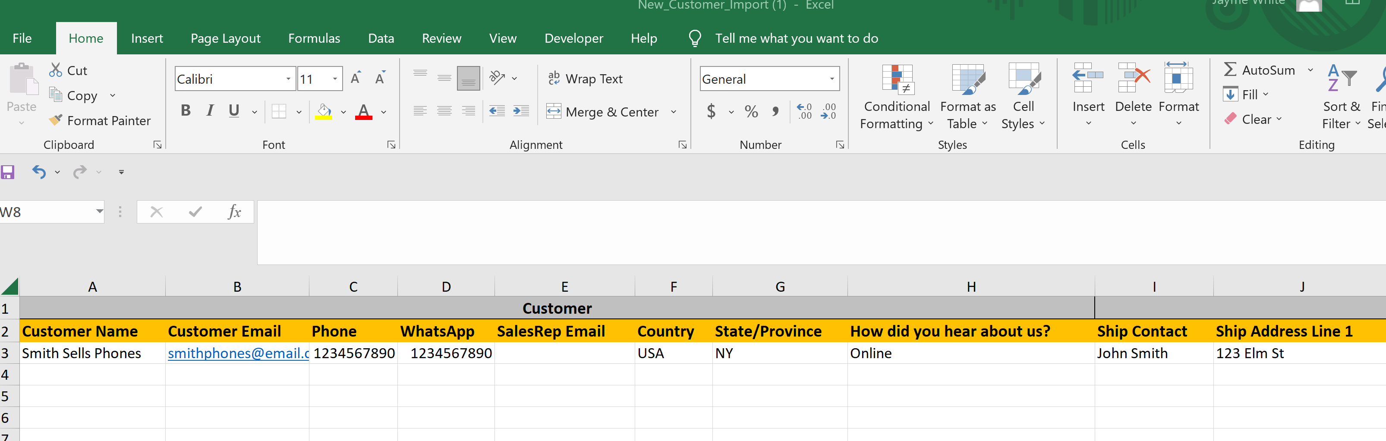
Task: Open the Name Box dropdown
Action: 100,212
